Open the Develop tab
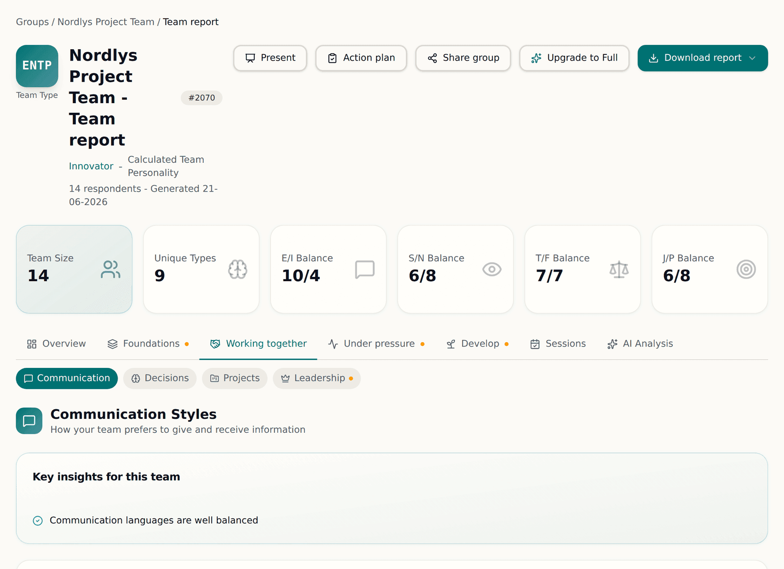 pos(477,344)
